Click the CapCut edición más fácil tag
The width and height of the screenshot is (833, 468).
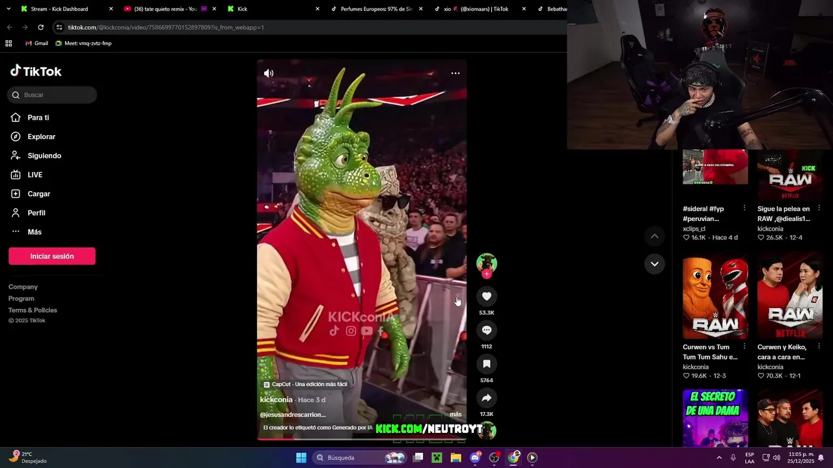point(305,384)
